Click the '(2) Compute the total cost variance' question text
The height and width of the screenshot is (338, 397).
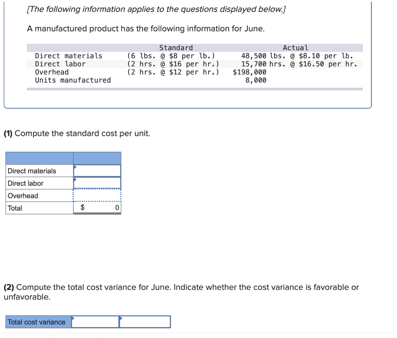pyautogui.click(x=181, y=292)
